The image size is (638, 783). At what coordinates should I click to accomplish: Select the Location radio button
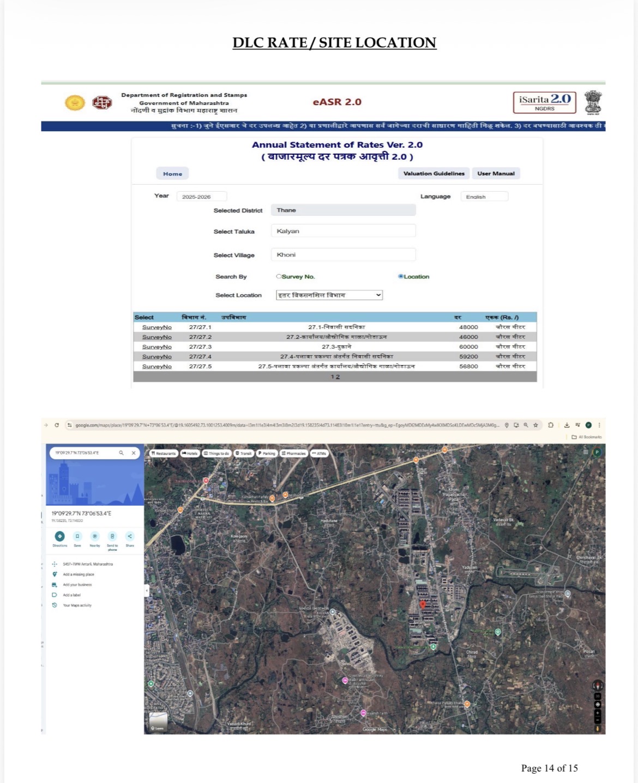point(401,277)
